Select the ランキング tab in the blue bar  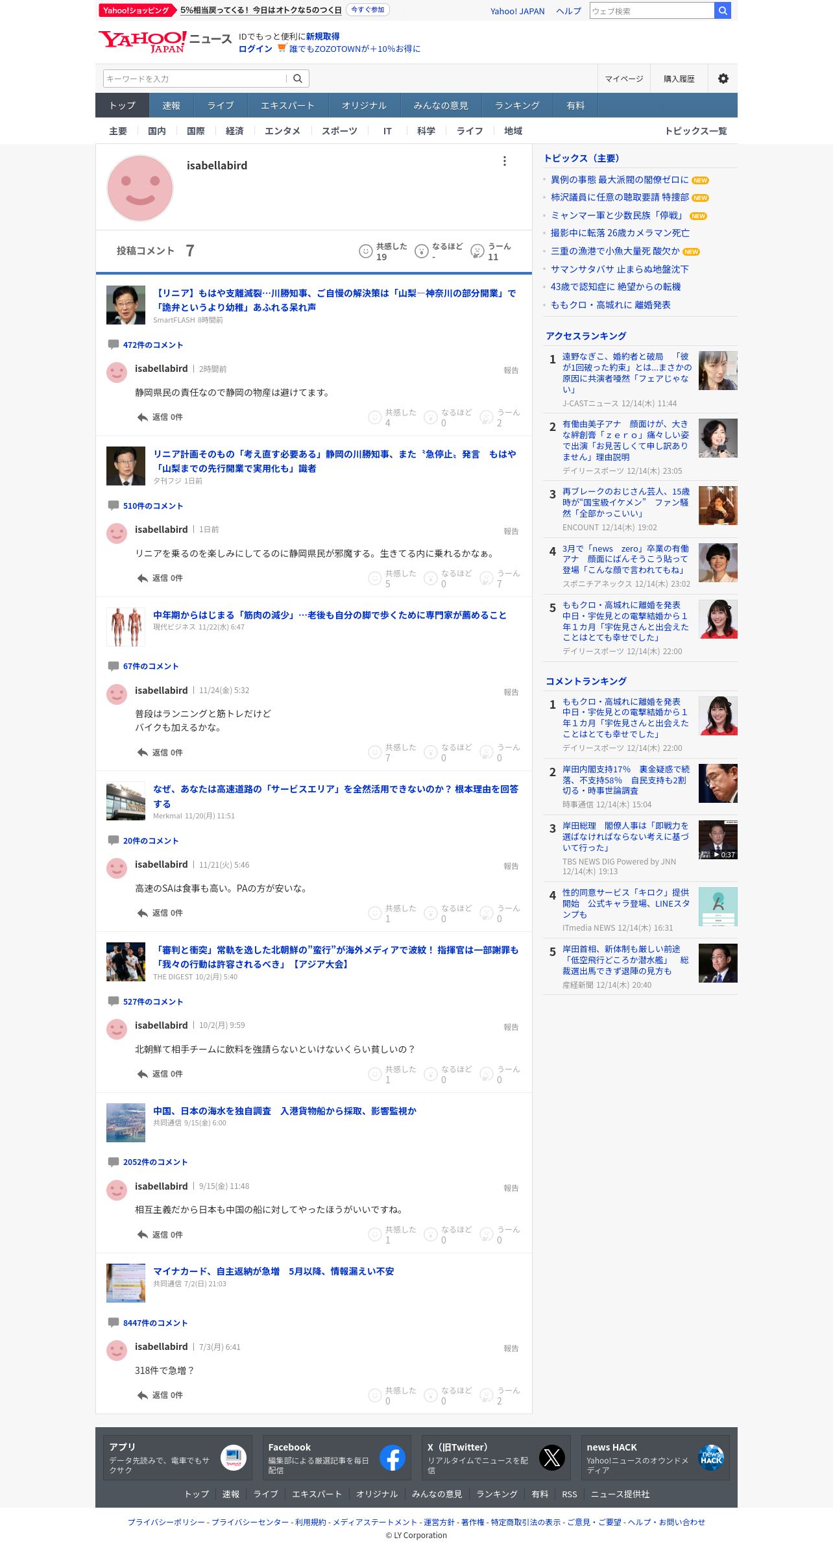[517, 105]
